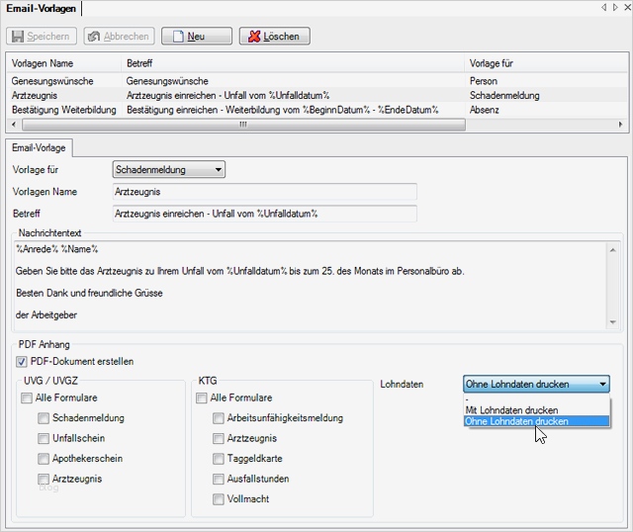
Task: Click the Vorlagen Name column header
Action: click(x=63, y=63)
